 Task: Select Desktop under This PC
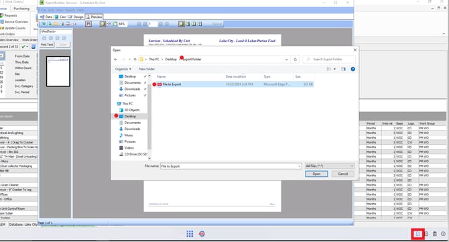[130, 116]
